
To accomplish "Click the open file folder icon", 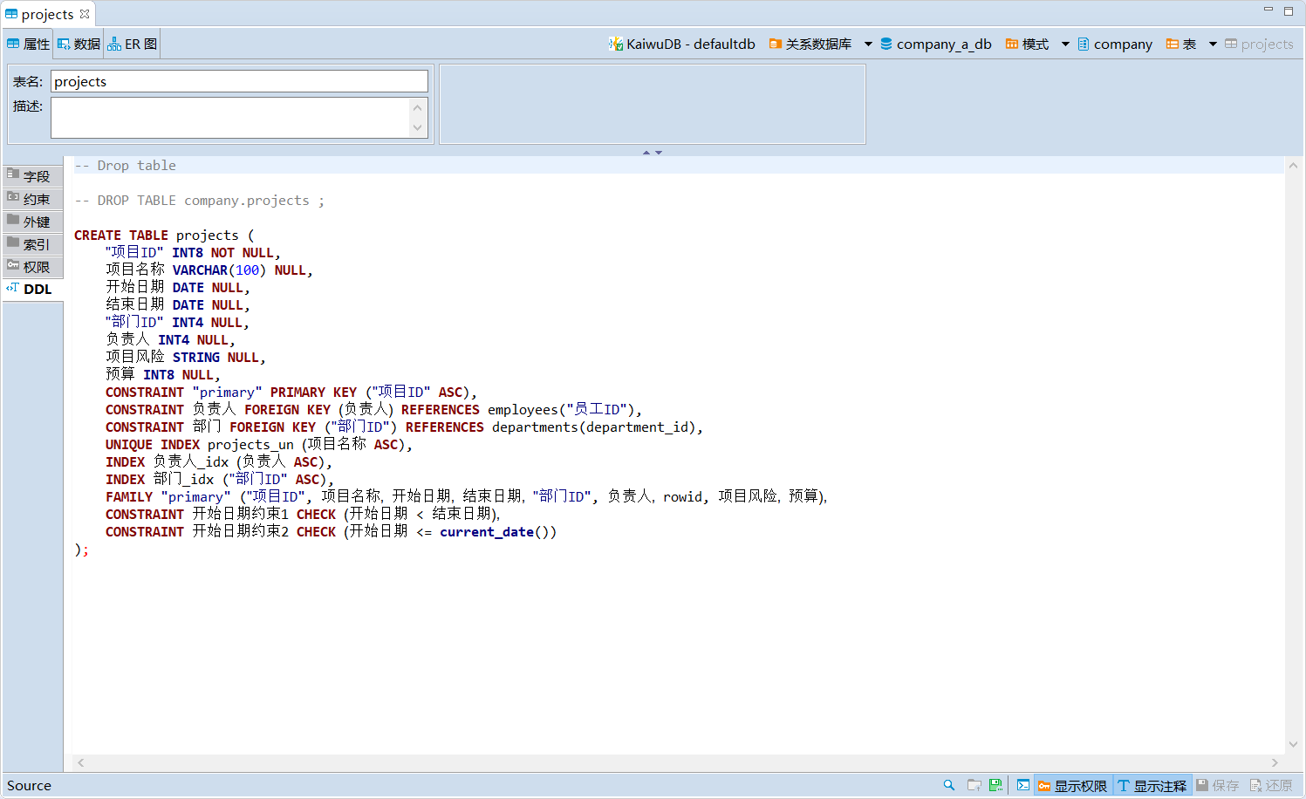I will 974,785.
